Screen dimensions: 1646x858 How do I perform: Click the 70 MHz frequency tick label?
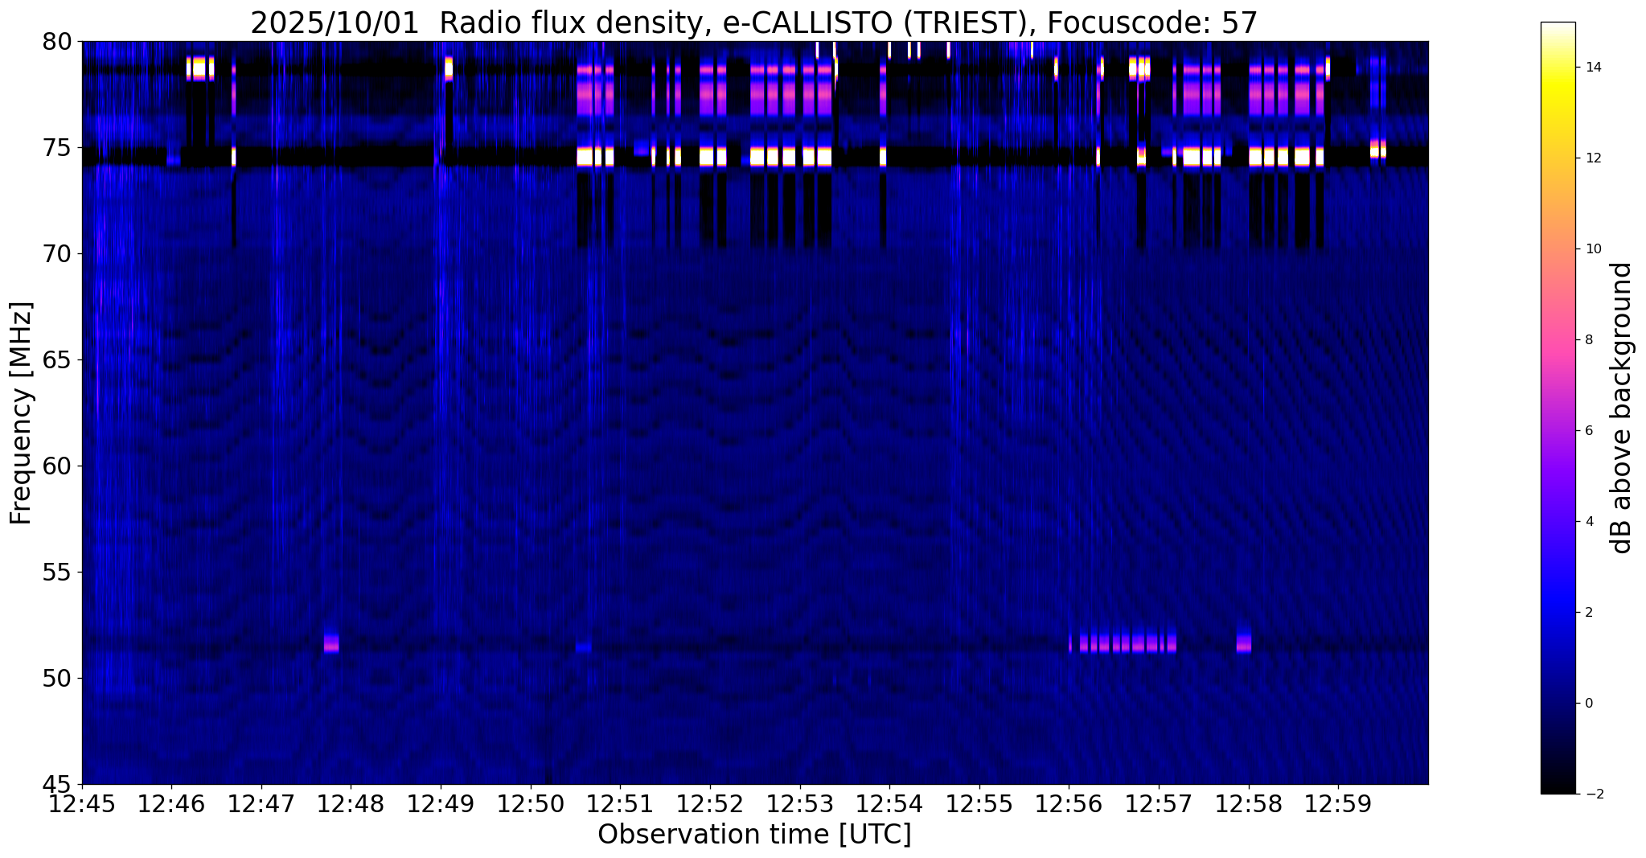point(56,254)
